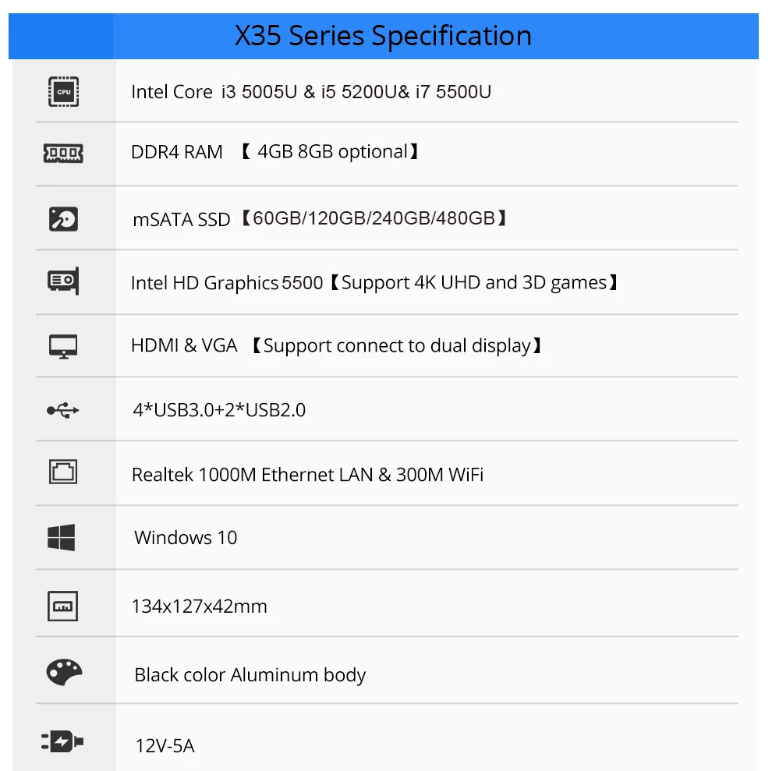Select the power adapter plug icon
The image size is (772, 771).
coord(62,741)
